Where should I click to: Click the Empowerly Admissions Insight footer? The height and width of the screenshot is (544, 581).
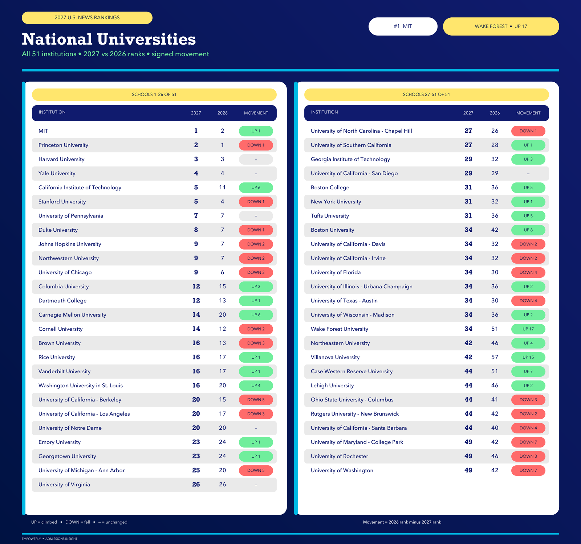tap(49, 539)
